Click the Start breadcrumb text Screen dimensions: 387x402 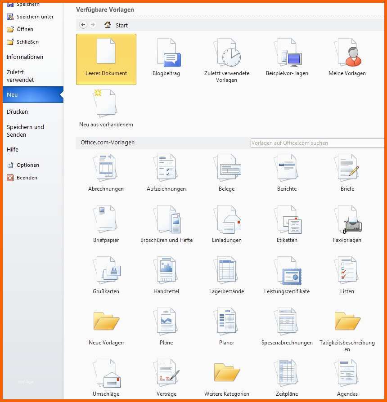pyautogui.click(x=121, y=25)
